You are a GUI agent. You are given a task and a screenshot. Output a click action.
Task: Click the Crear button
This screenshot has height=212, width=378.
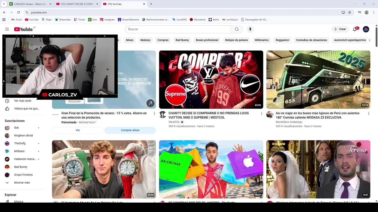pyautogui.click(x=340, y=29)
